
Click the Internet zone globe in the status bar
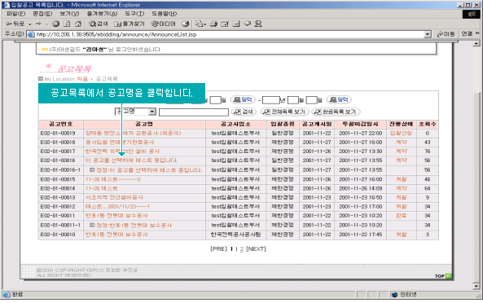click(x=394, y=295)
